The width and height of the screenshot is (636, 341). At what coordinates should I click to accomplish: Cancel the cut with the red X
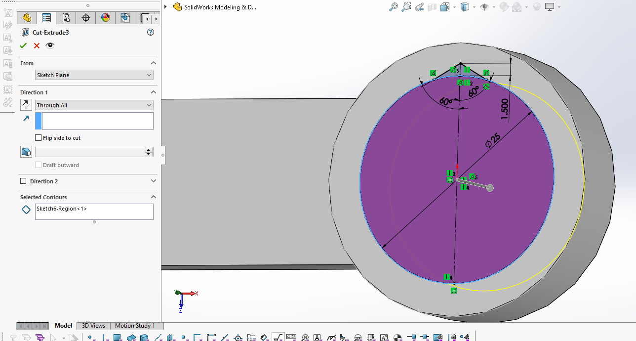click(37, 45)
